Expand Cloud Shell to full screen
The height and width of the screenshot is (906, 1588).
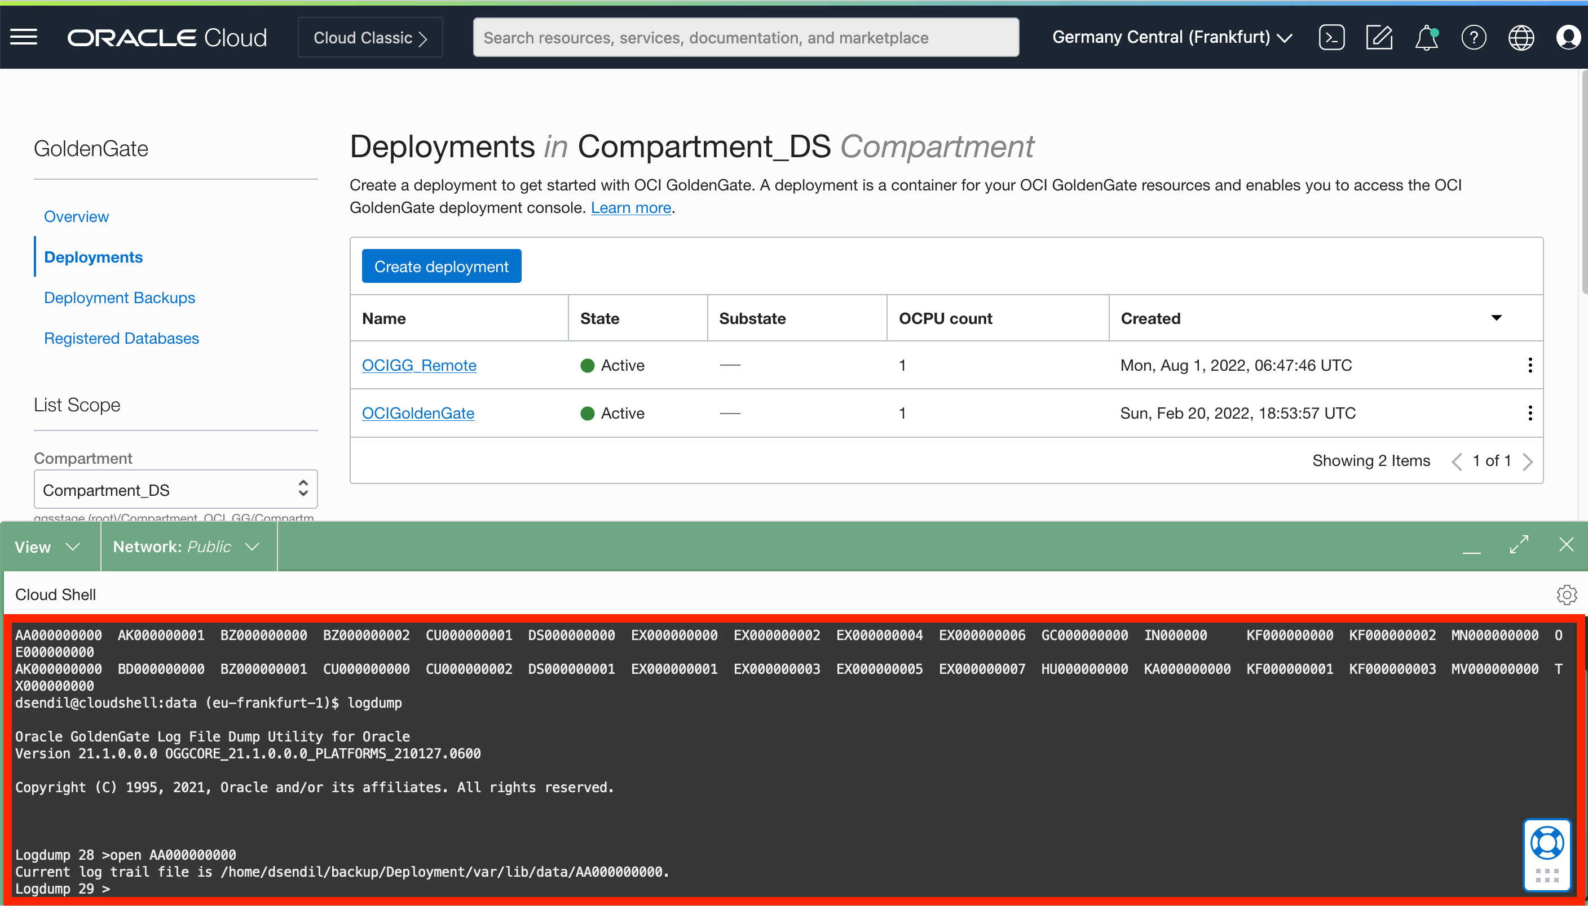click(1519, 544)
